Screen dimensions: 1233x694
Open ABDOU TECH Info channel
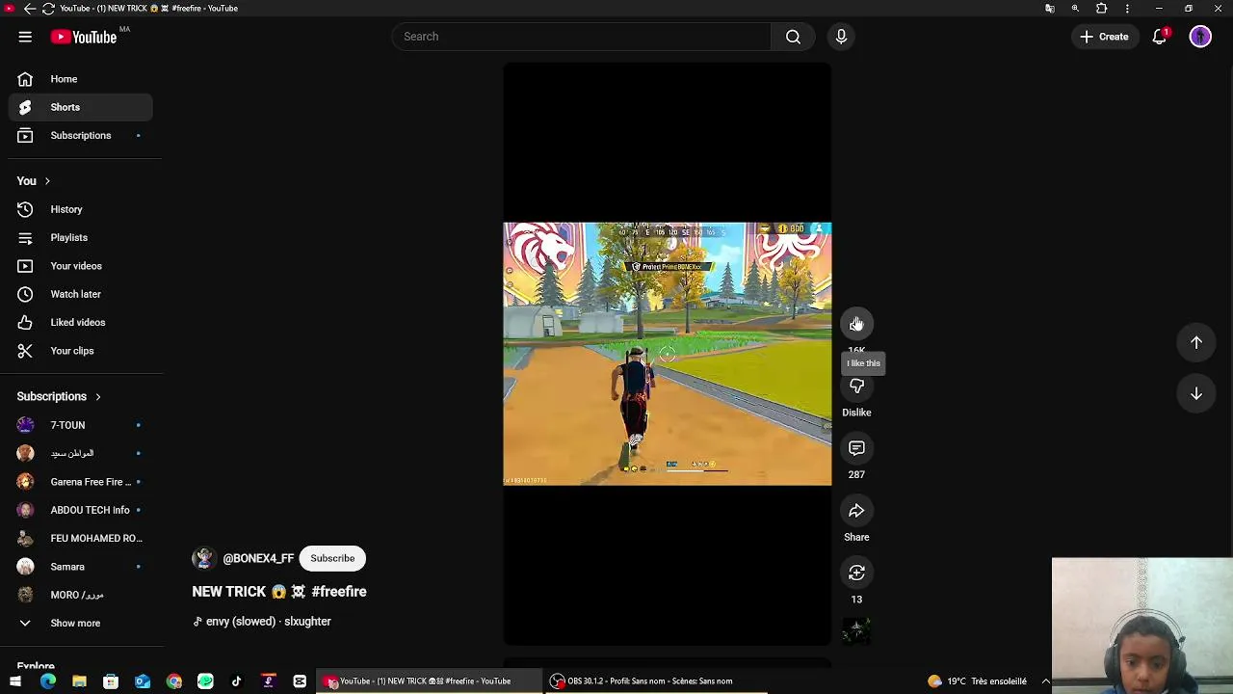click(81, 510)
